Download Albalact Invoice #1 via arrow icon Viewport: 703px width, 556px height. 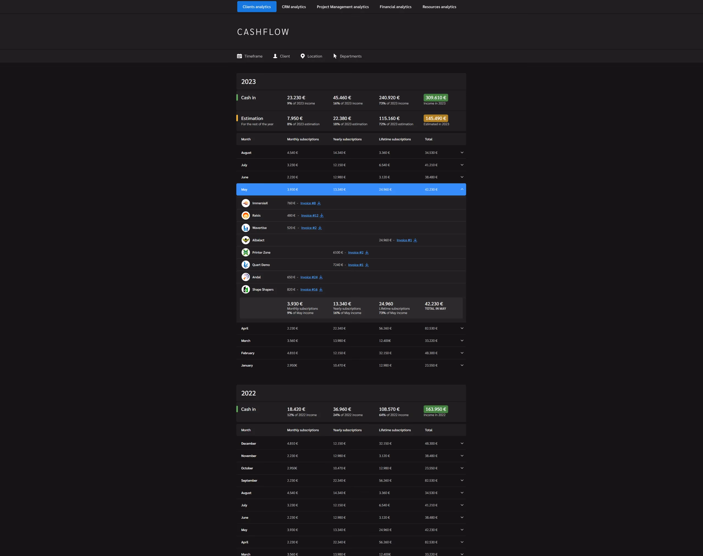(415, 240)
